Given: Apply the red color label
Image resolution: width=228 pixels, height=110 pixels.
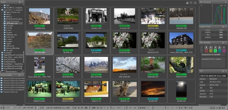Looking at the screenshot, I should (x=206, y=51).
